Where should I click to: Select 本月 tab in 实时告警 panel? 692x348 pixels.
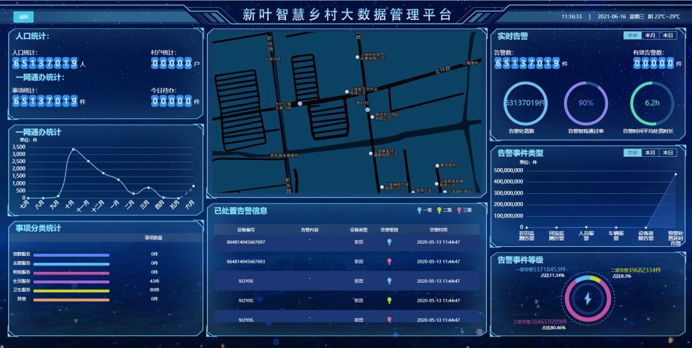point(650,36)
